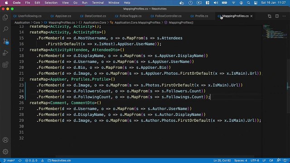Open the Search view in activity bar
Image resolution: width=290 pixels, height=163 pixels.
5,29
